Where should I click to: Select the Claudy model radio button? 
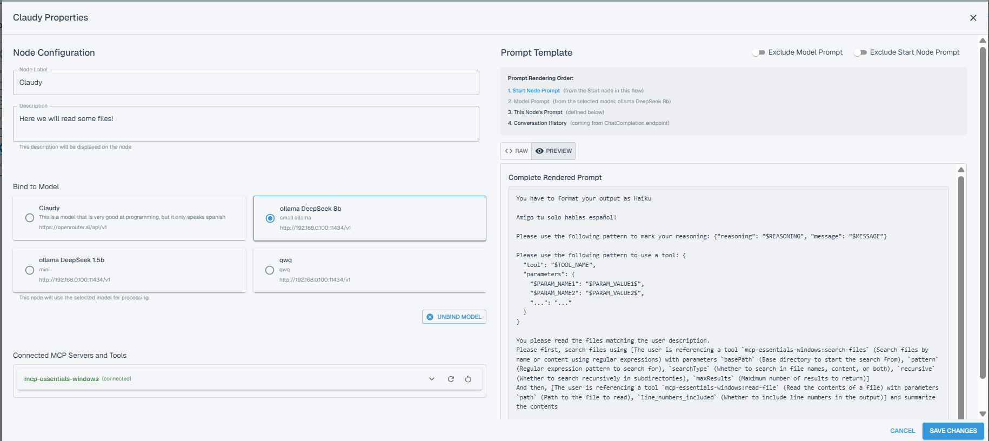click(30, 218)
